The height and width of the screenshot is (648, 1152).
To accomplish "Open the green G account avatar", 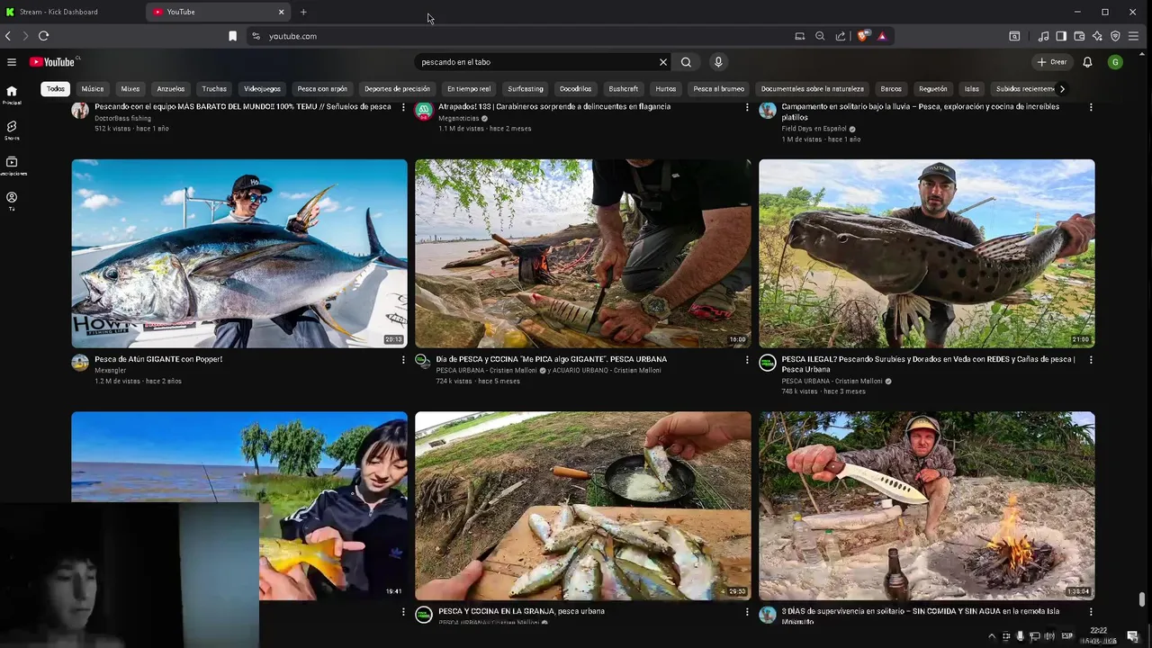I will coord(1115,62).
